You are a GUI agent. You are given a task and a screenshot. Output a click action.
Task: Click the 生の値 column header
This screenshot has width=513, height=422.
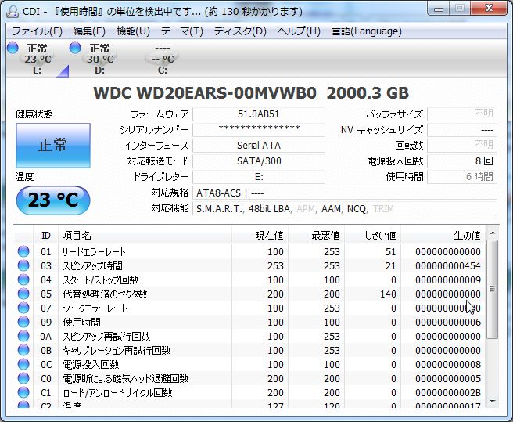point(443,235)
